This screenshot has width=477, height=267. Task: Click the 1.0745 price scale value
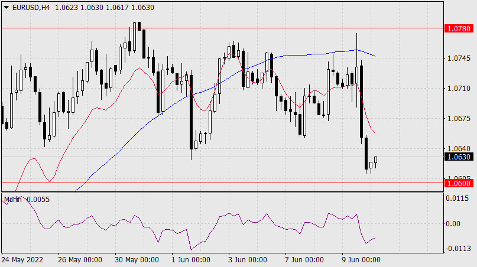point(459,58)
